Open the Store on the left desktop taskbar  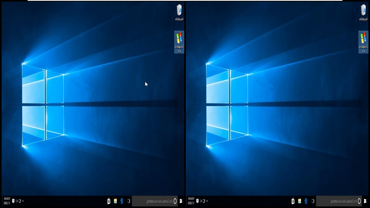pyautogui.click(x=109, y=201)
